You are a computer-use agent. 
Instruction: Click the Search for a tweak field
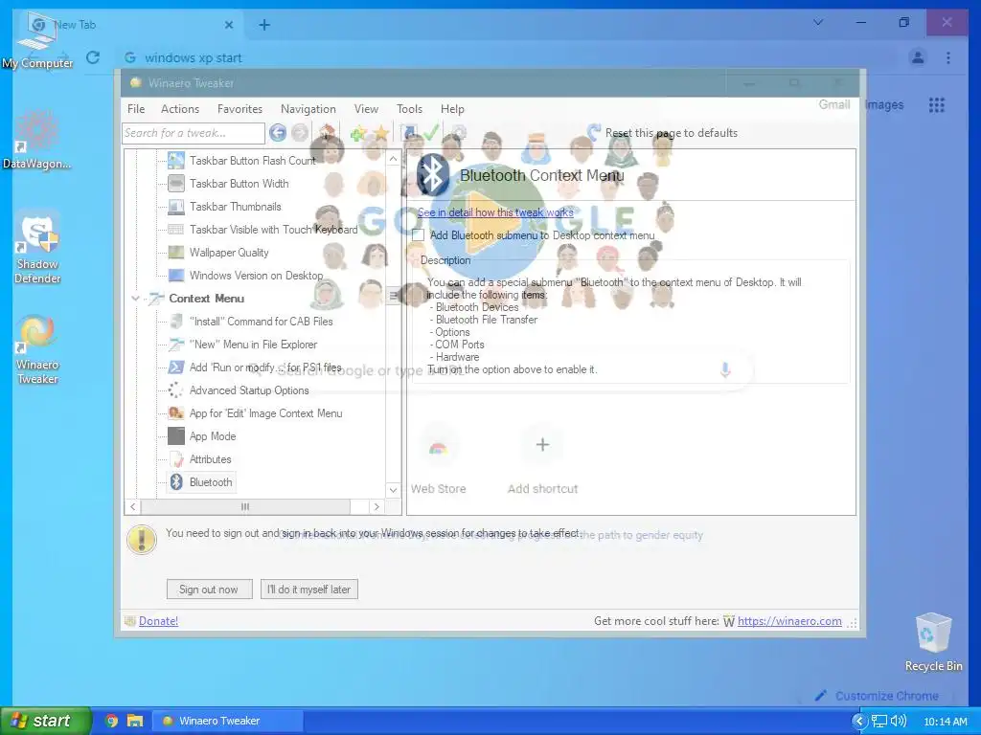pyautogui.click(x=194, y=132)
